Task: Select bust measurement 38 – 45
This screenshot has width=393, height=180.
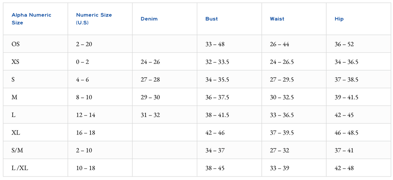Action: coord(215,168)
